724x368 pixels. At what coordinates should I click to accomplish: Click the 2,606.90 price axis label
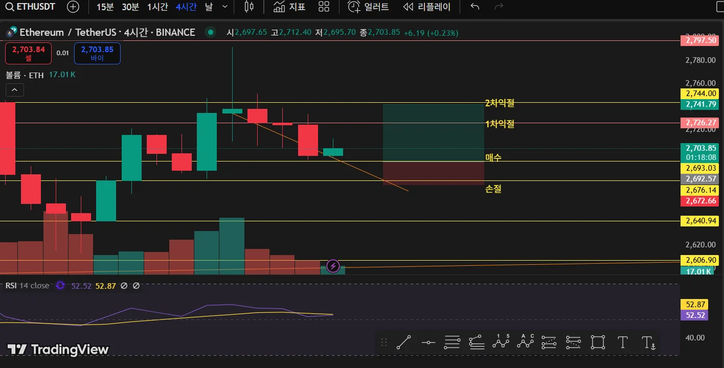point(699,260)
